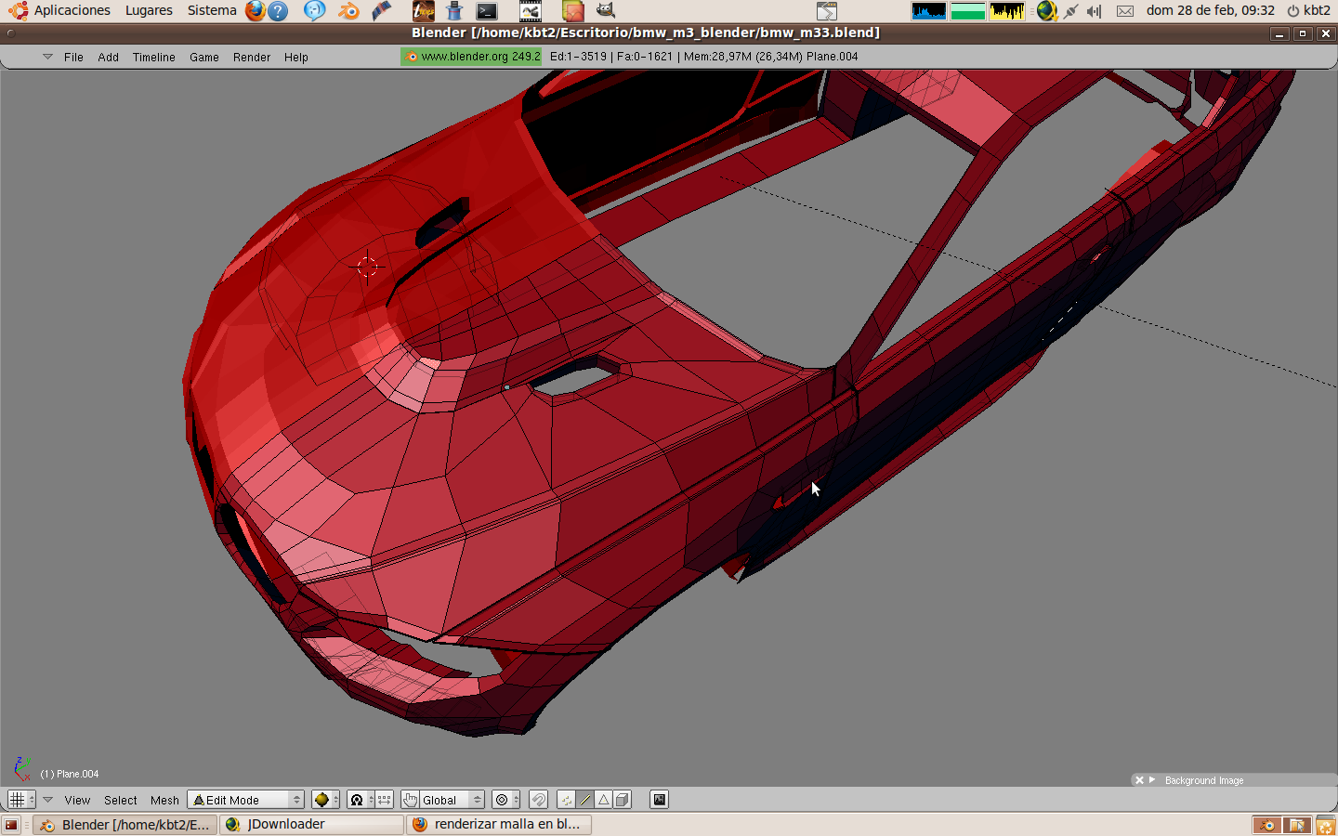
Task: Open the Mesh menu
Action: click(x=164, y=800)
